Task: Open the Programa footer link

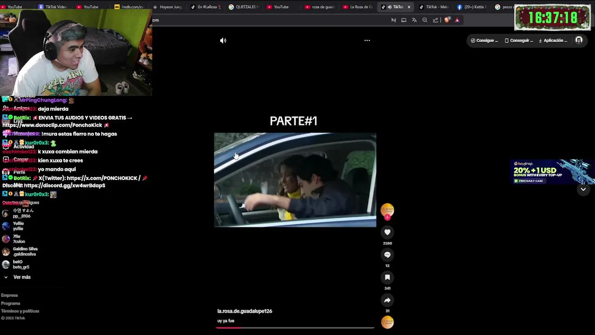Action: [x=11, y=303]
